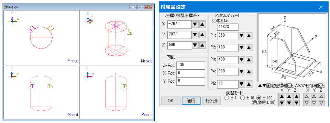Rotate down around fixed Z axis
Image resolution: width=330 pixels, height=123 pixels.
[x=296, y=103]
